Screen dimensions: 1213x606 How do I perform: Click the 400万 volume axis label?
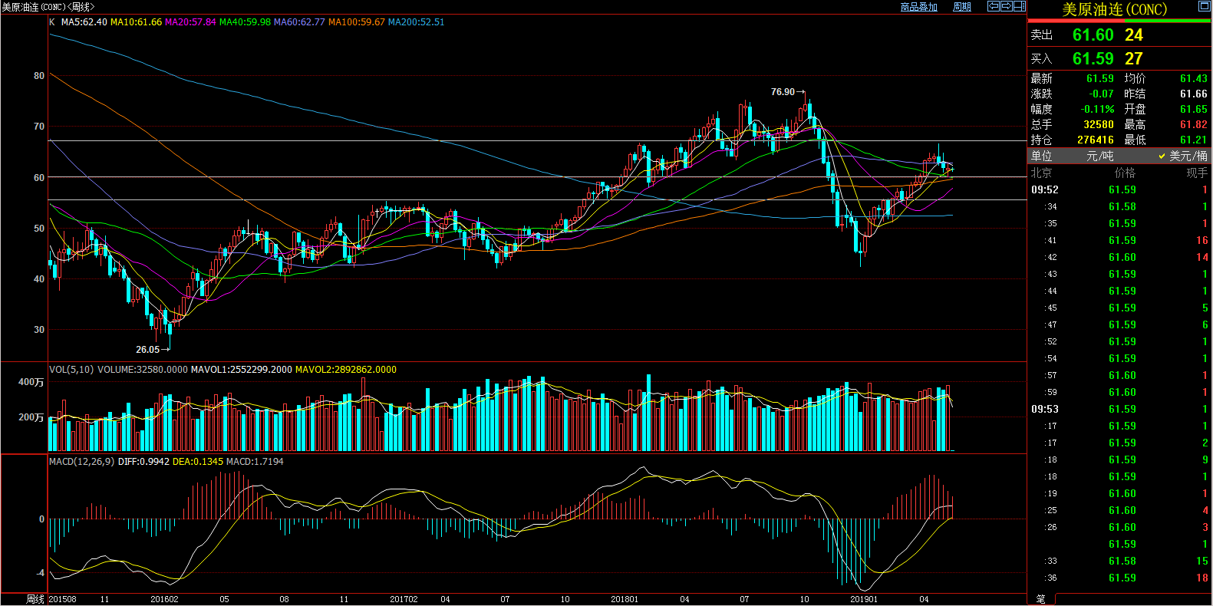pyautogui.click(x=31, y=382)
